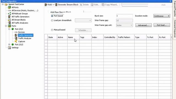This screenshot has height=99, width=176.
Task: Click the Schedule... button
Action: tap(83, 30)
